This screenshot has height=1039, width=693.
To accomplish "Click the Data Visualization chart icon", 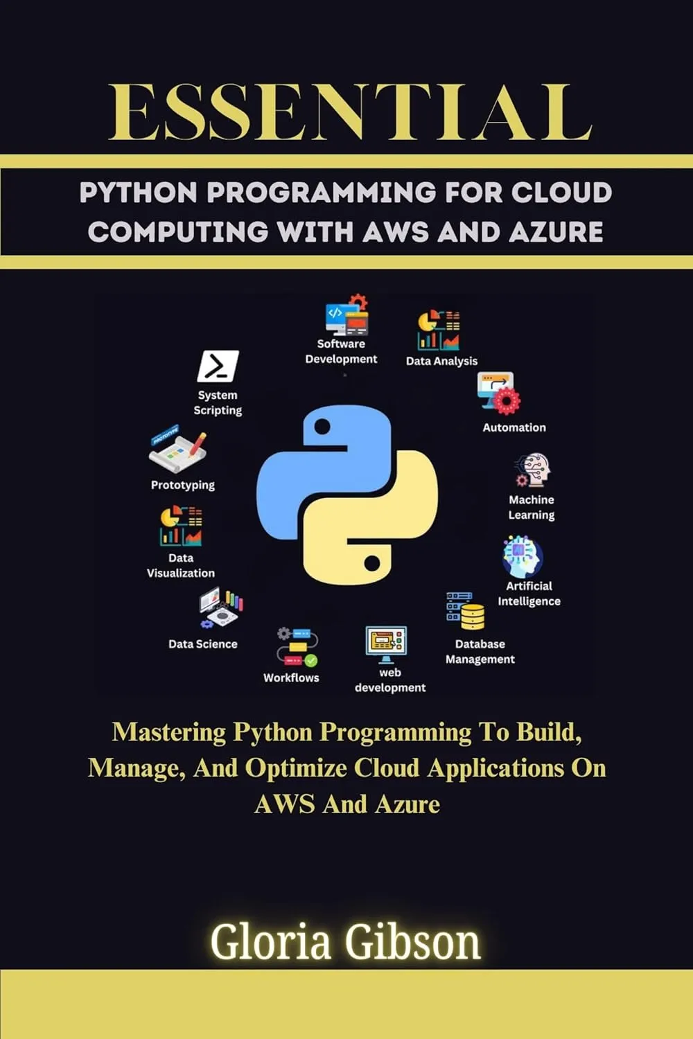I will coord(181,526).
